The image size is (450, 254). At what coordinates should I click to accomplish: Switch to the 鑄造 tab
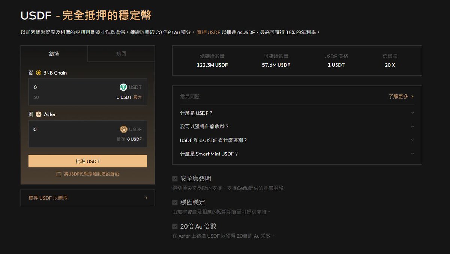tap(54, 54)
